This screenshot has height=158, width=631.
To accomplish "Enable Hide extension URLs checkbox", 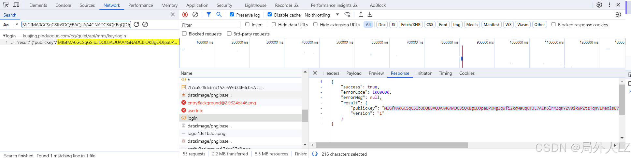I will 315,24.
